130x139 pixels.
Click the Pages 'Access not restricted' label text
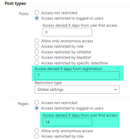click(x=59, y=103)
